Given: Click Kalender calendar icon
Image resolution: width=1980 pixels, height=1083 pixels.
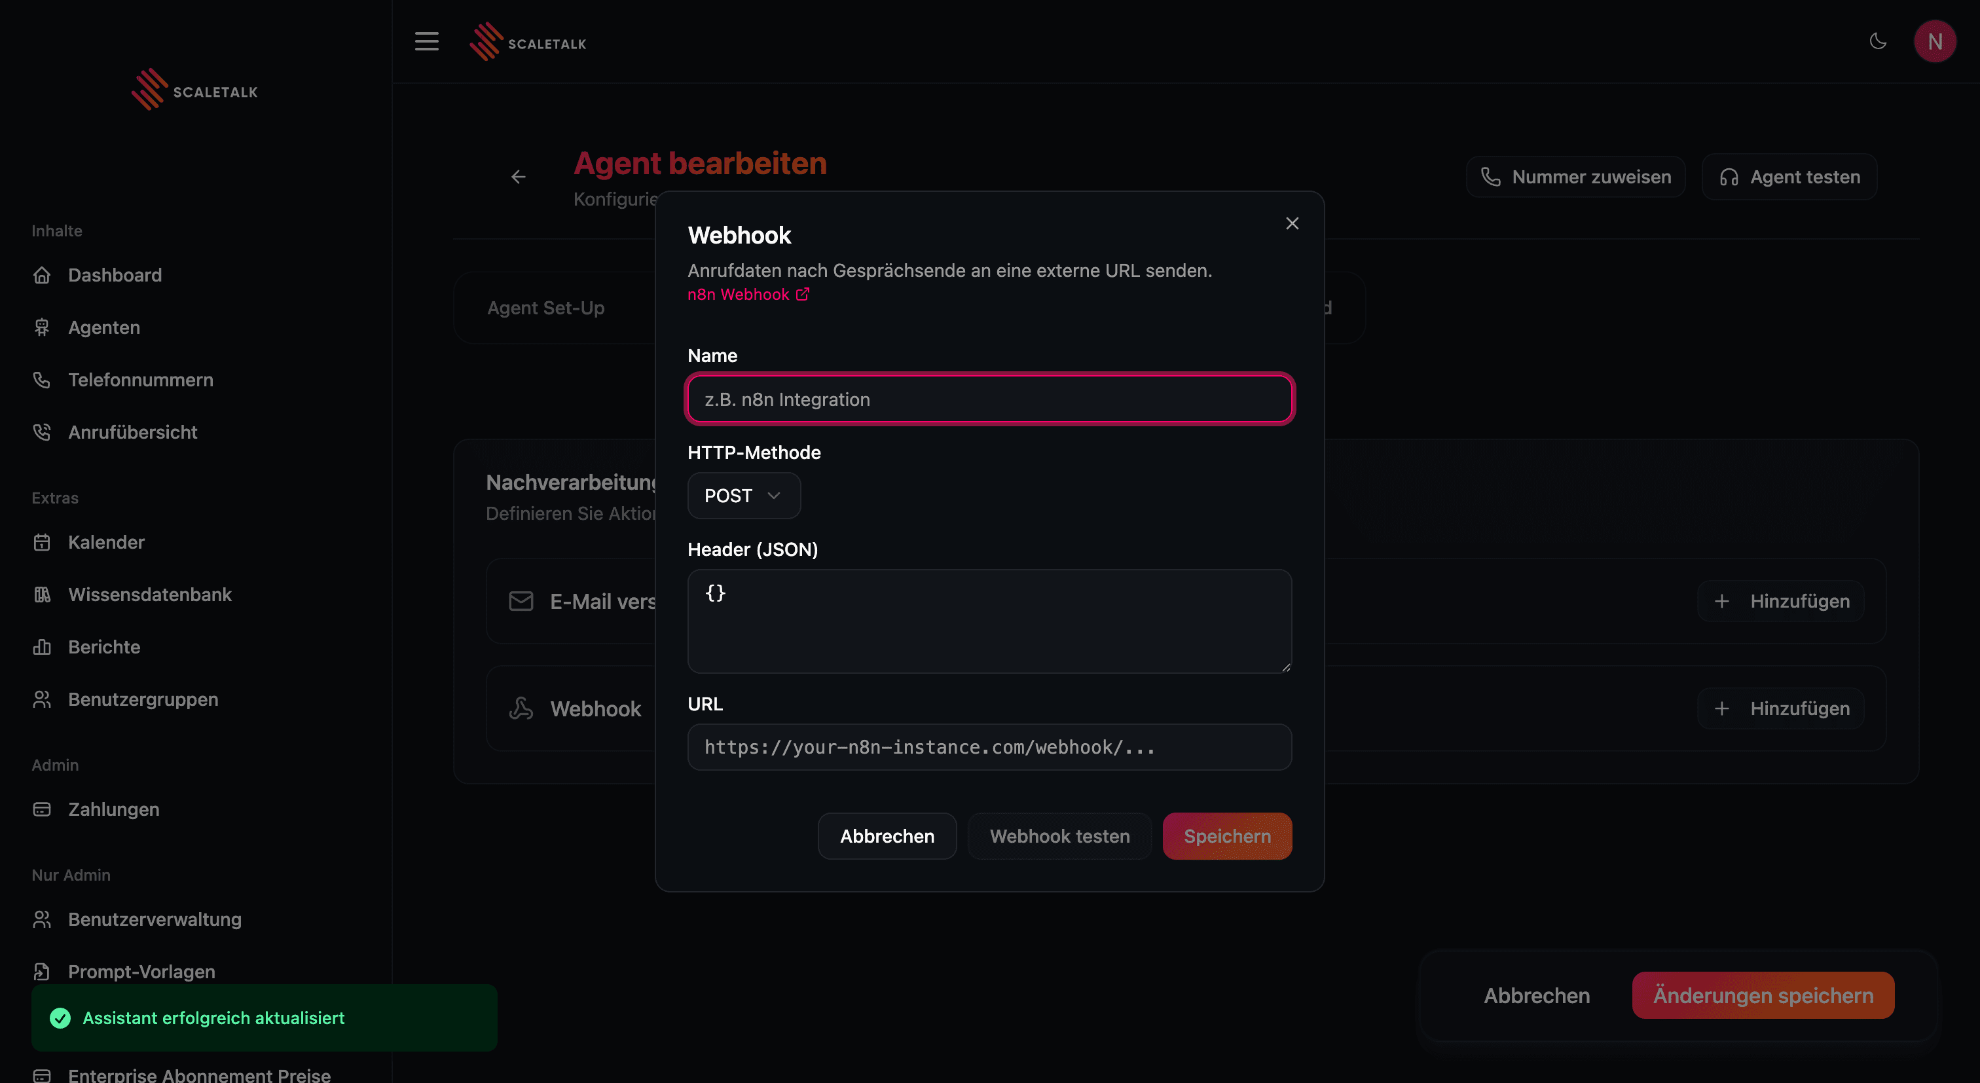Looking at the screenshot, I should pos(41,542).
